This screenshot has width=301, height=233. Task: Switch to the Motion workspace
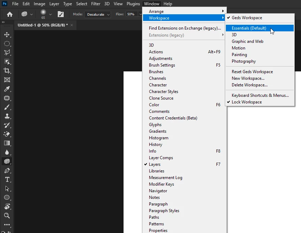tap(260, 48)
